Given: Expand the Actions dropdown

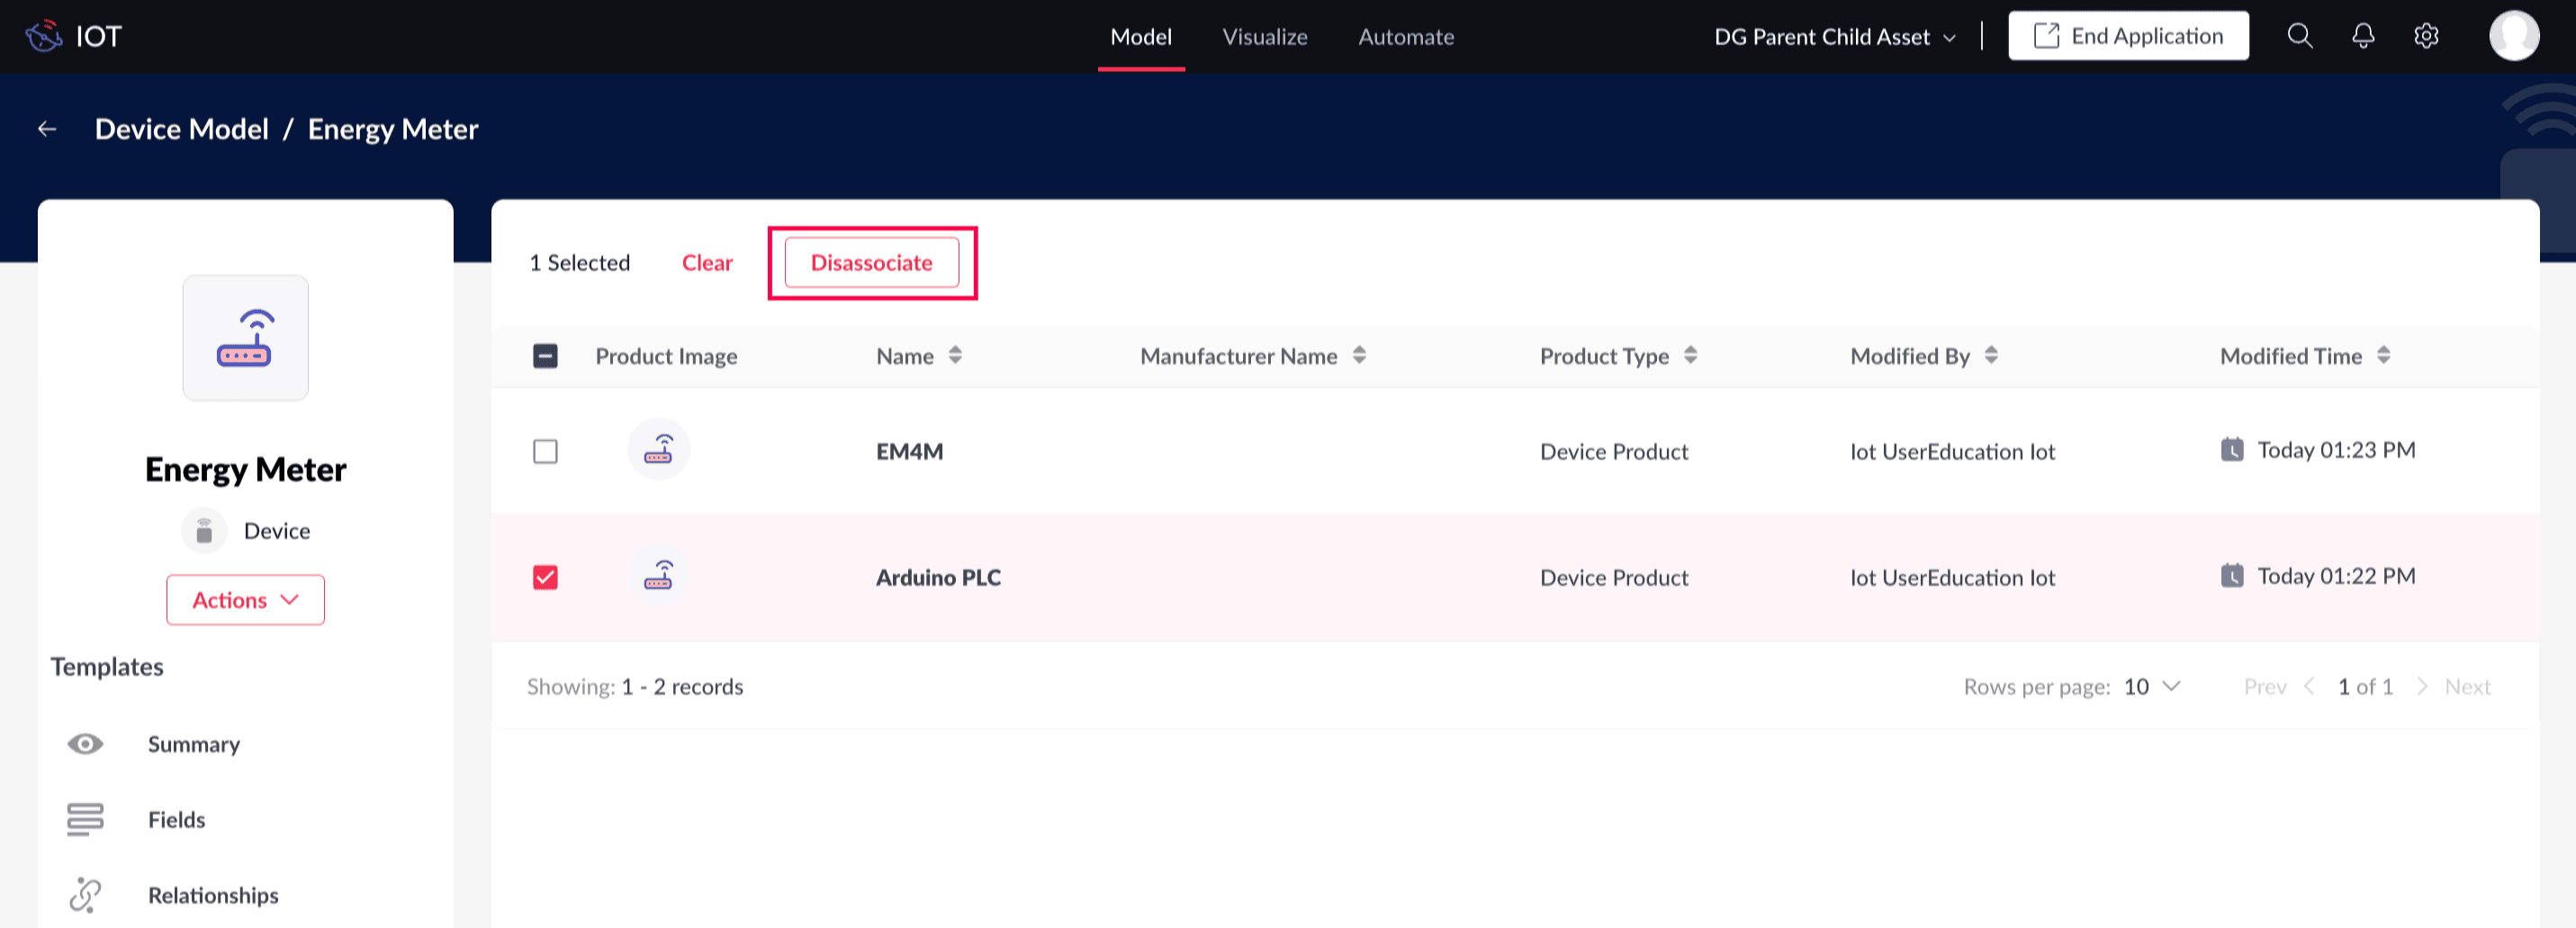Looking at the screenshot, I should point(245,600).
